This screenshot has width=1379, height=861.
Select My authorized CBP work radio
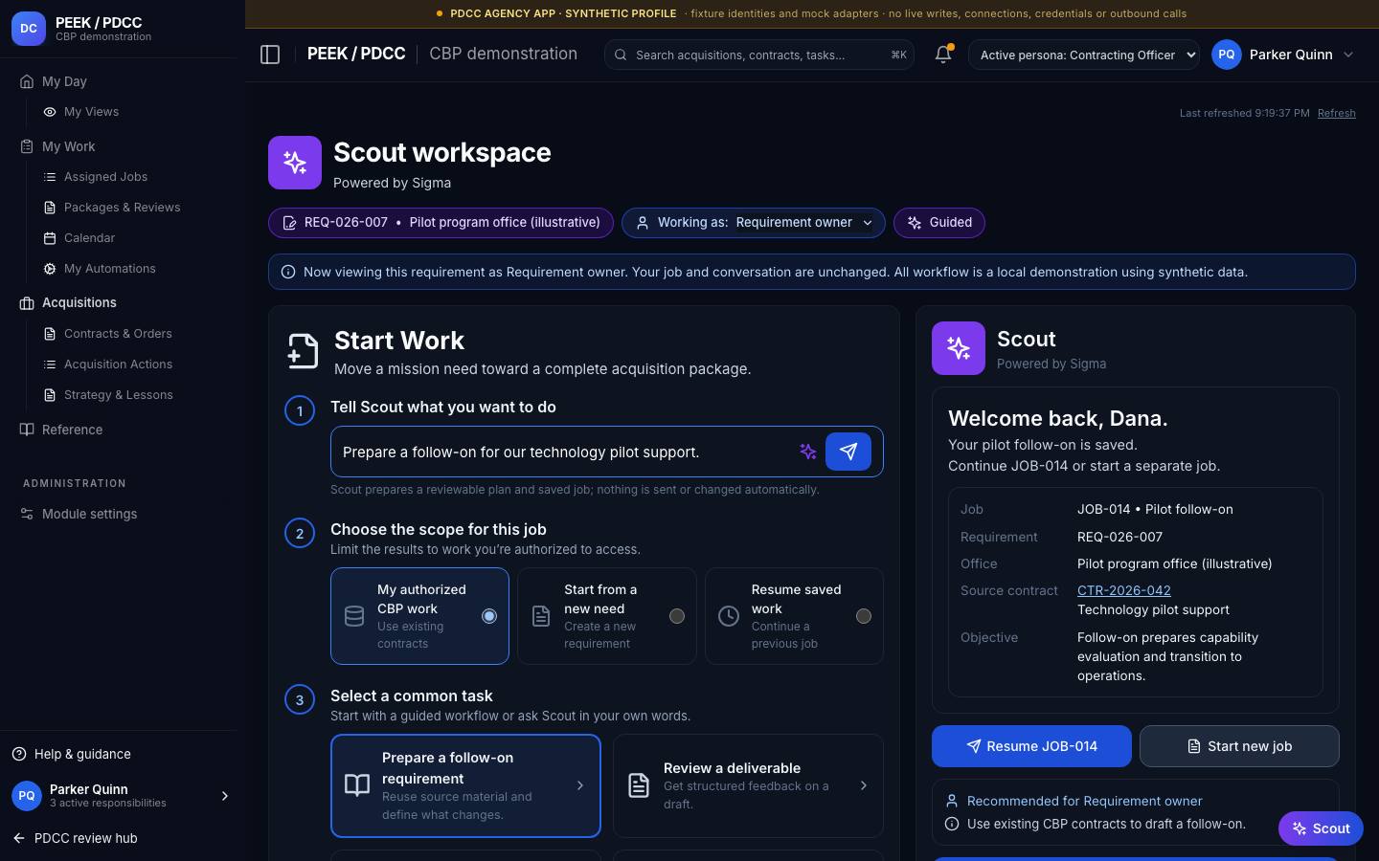coord(489,616)
